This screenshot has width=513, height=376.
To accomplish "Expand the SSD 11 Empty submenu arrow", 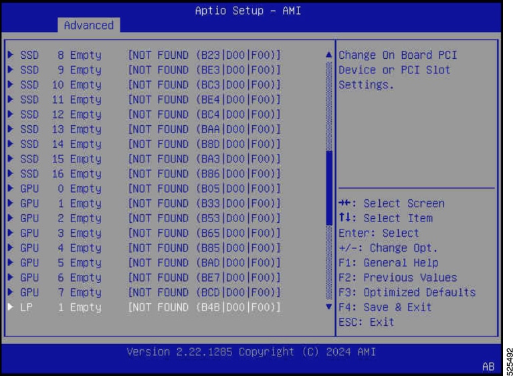I will point(11,99).
